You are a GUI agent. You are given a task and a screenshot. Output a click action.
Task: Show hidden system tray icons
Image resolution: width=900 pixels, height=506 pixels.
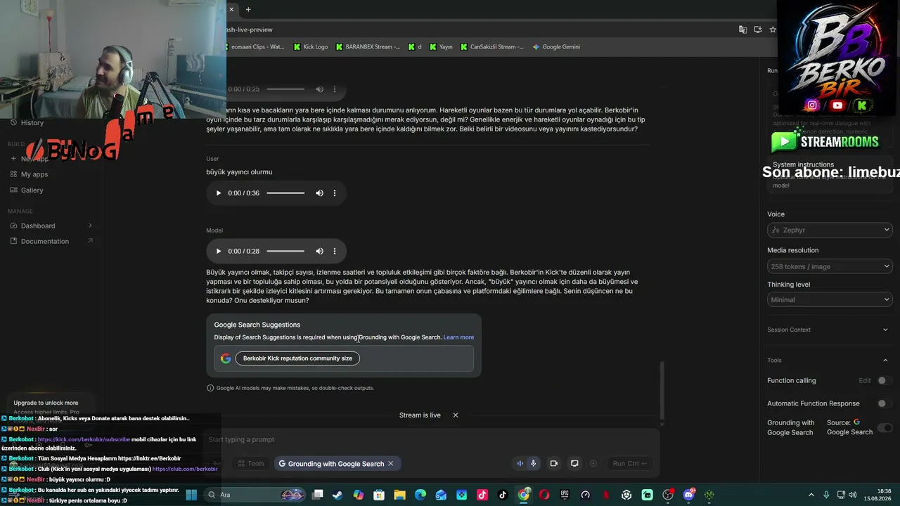pyautogui.click(x=811, y=495)
